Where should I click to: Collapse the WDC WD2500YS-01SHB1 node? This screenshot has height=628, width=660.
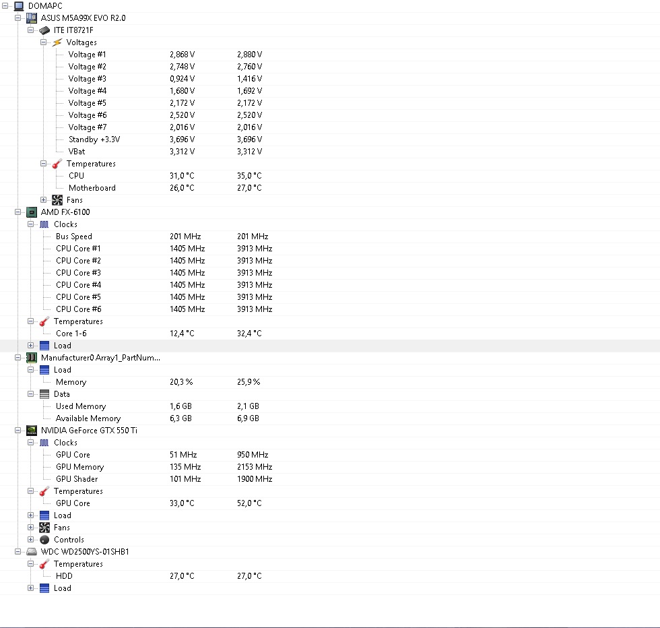[x=18, y=552]
